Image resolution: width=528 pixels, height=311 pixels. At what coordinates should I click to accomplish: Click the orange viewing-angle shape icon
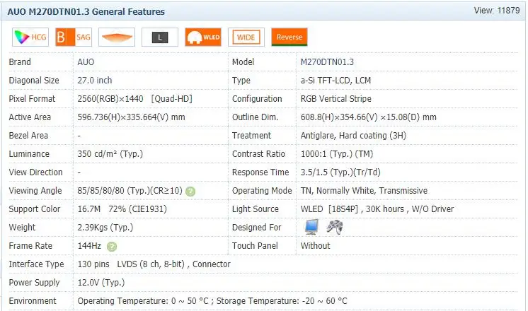pos(117,37)
